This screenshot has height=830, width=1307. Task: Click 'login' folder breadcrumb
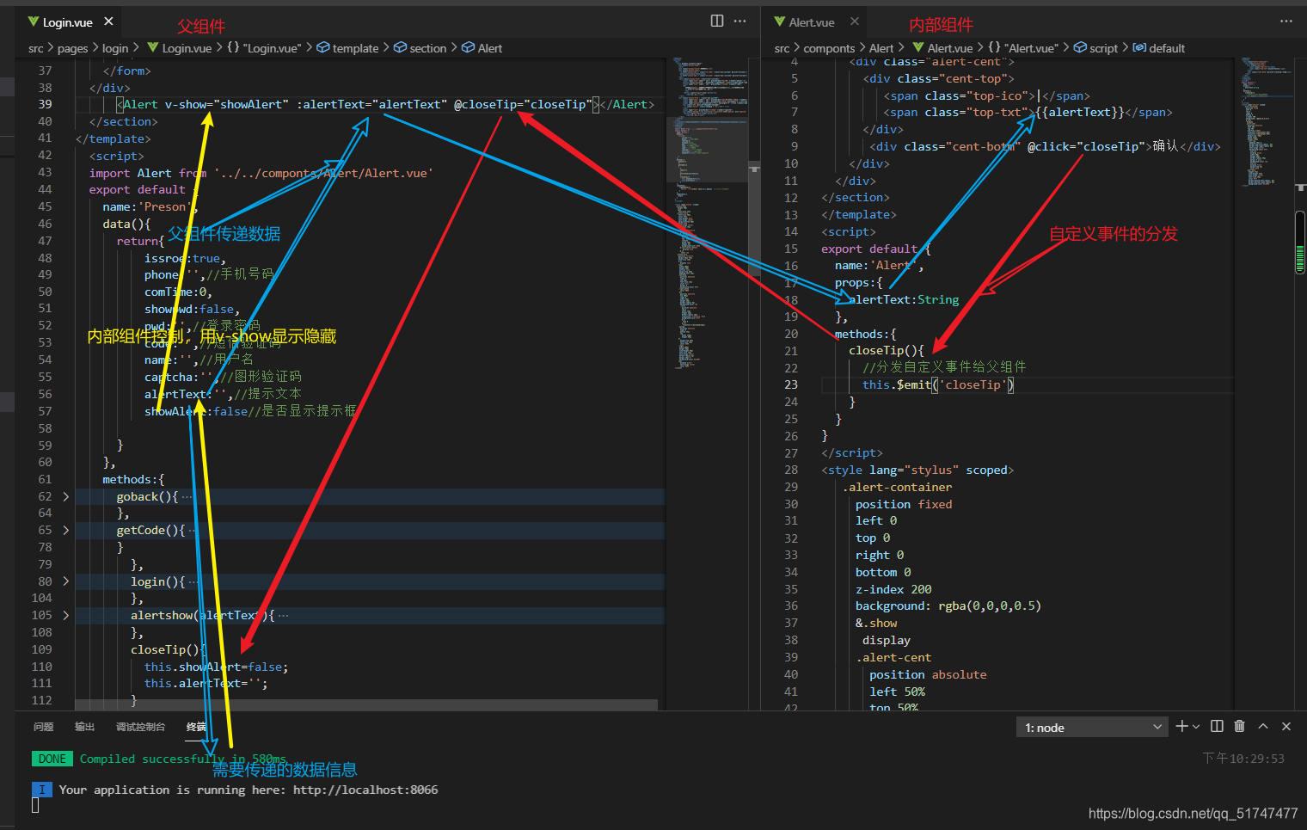pyautogui.click(x=115, y=48)
